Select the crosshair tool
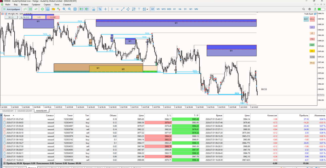Viewport: 326px width, 168px height. click(x=106, y=9)
